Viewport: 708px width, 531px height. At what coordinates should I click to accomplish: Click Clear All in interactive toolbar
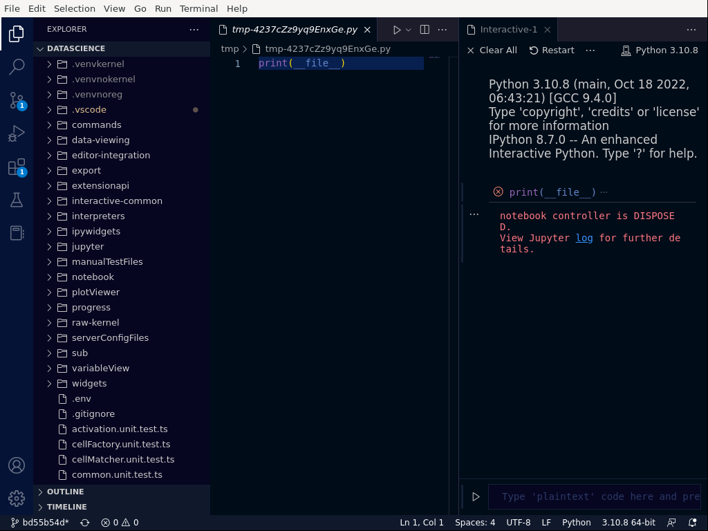click(492, 50)
